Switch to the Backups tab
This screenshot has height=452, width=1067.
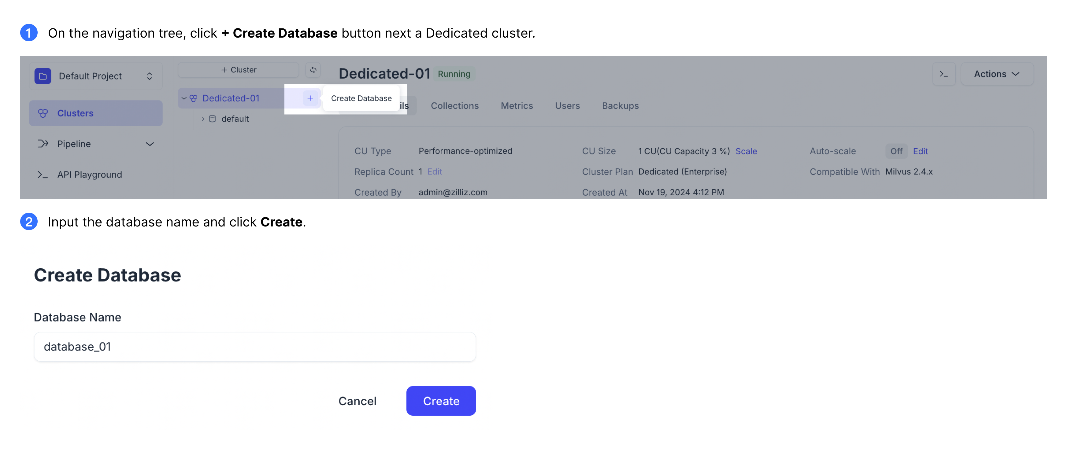619,105
